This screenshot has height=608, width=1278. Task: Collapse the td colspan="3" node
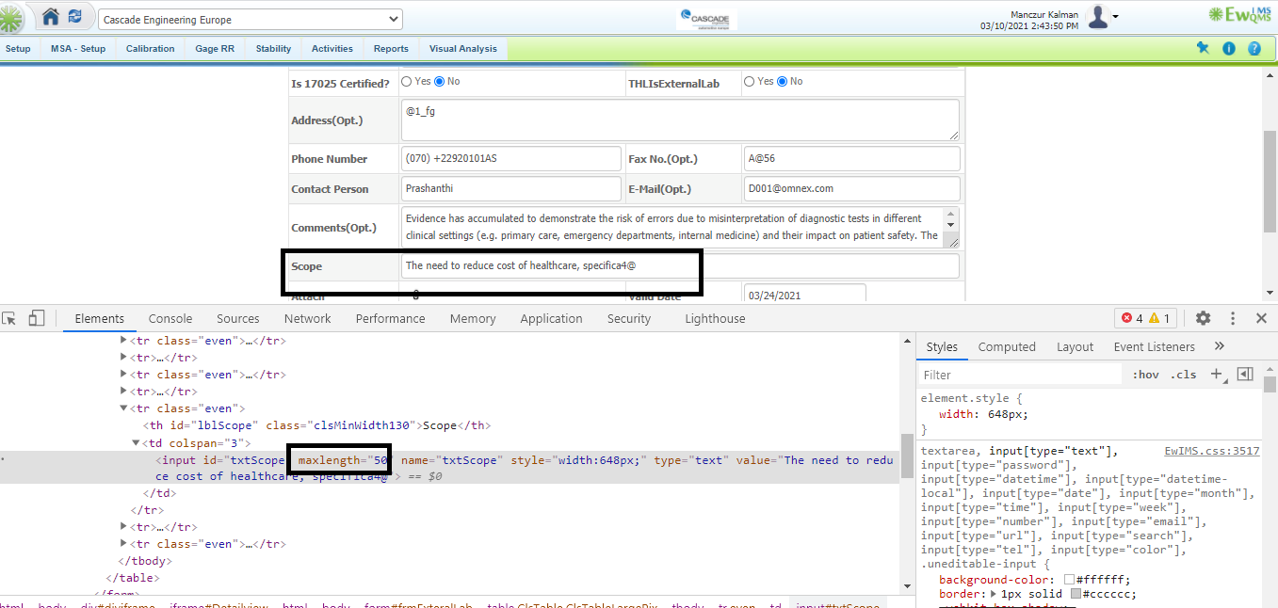click(x=136, y=442)
